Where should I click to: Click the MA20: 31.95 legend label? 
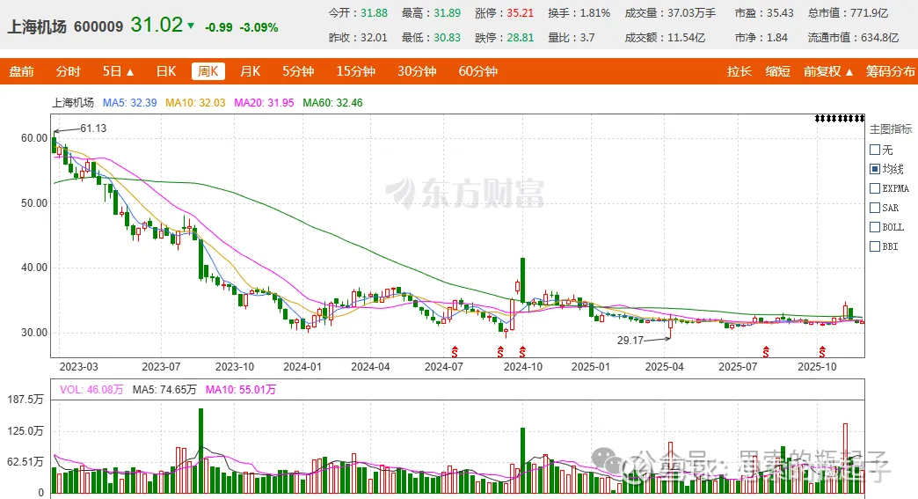(x=264, y=103)
